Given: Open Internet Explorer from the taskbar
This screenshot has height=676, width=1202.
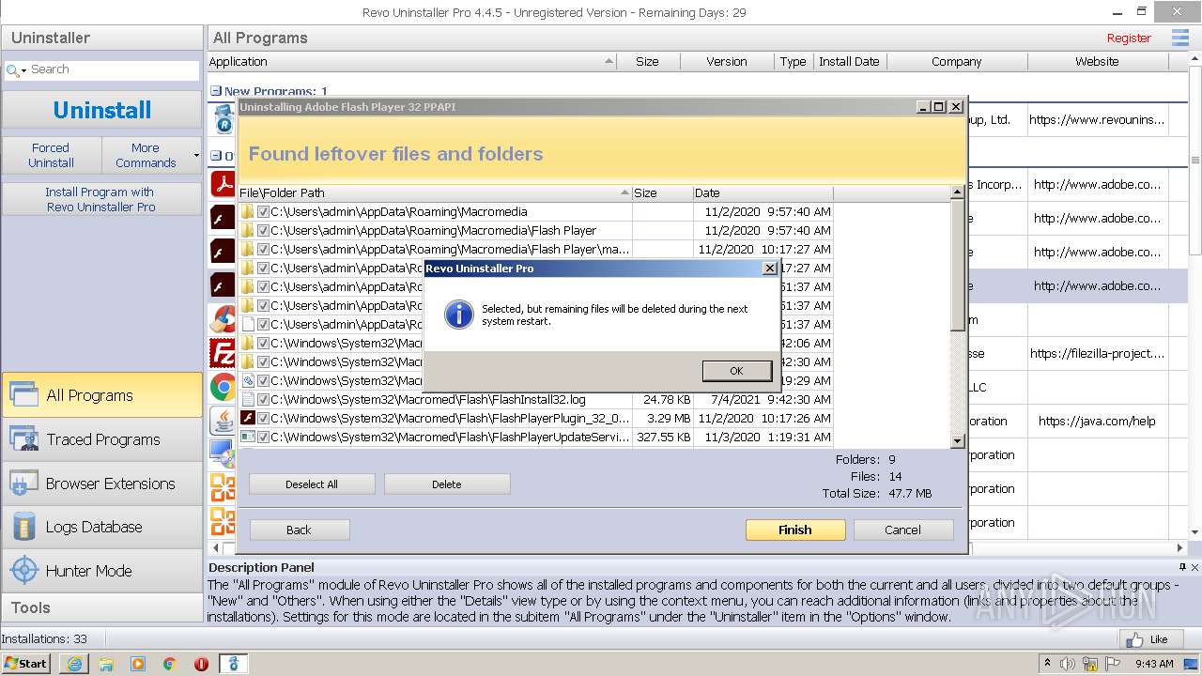Looking at the screenshot, I should (73, 664).
